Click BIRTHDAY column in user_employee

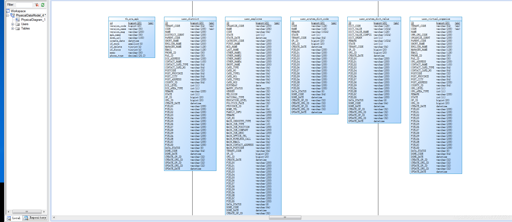pos(232,85)
